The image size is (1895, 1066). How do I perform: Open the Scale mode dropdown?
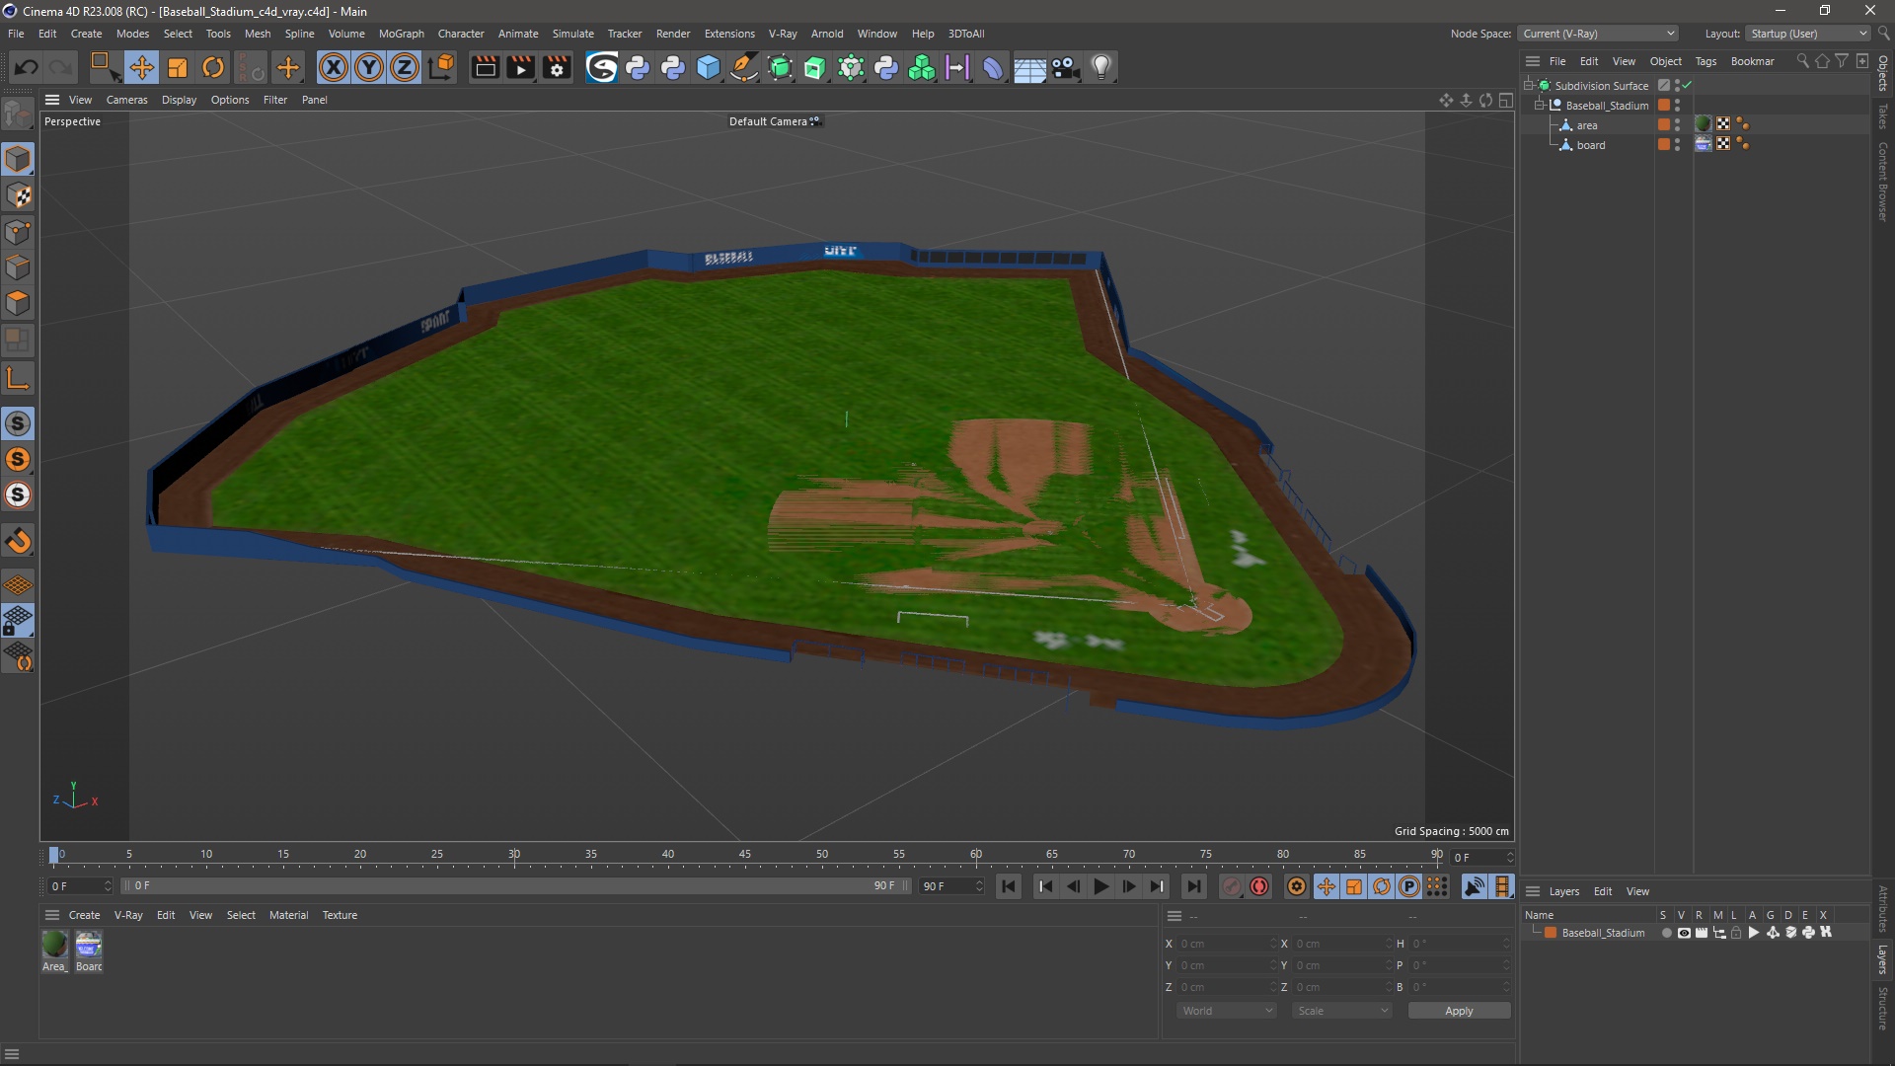tap(1342, 1011)
